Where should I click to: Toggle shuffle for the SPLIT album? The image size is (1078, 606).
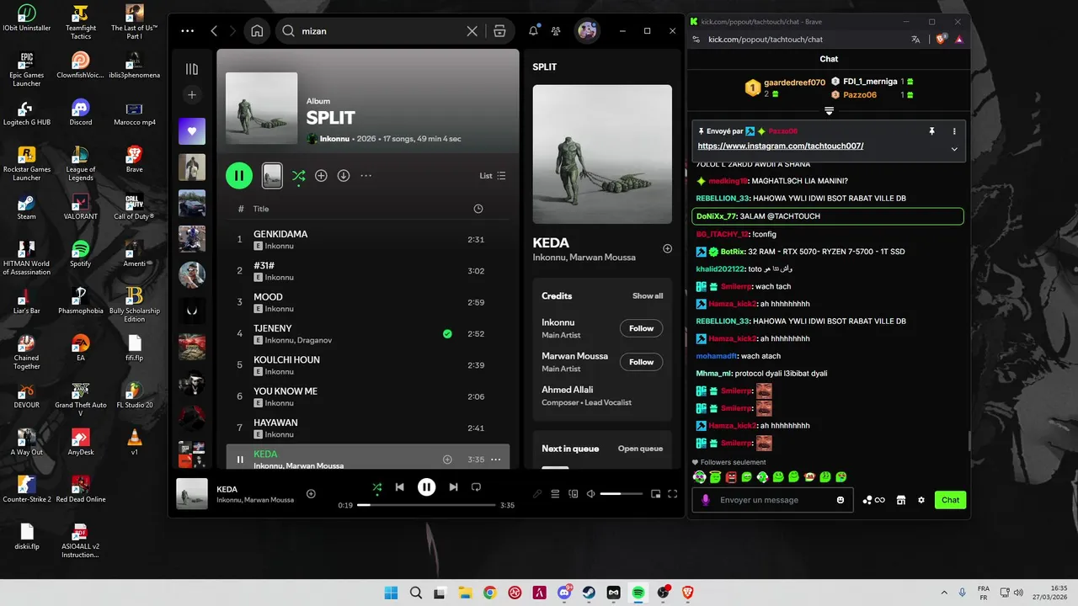point(298,176)
